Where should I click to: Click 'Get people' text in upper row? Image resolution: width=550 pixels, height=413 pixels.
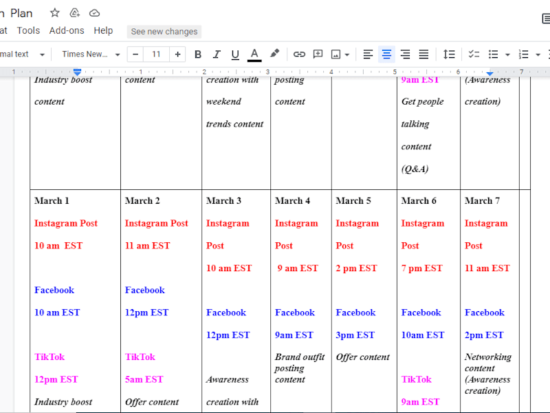[x=422, y=102]
